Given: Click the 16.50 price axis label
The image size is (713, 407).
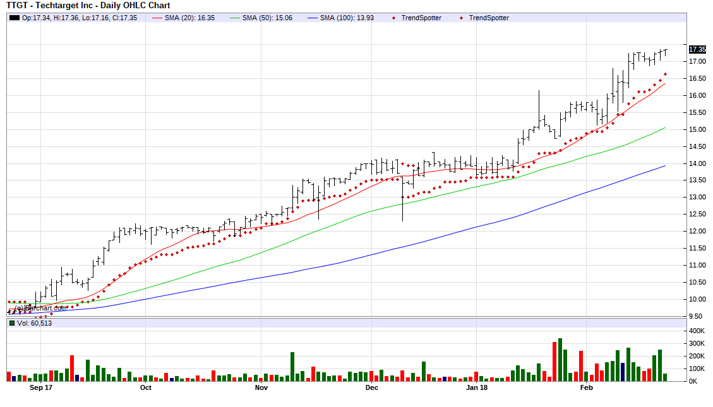Looking at the screenshot, I should point(698,79).
